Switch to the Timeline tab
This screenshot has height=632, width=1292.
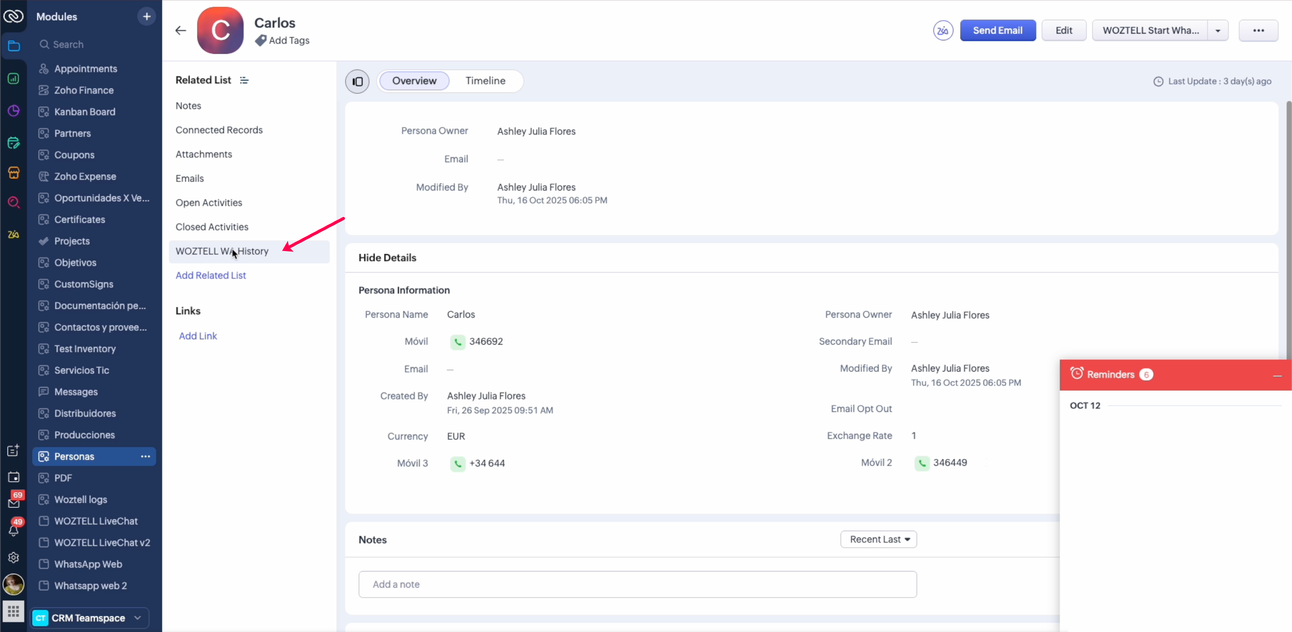point(485,81)
